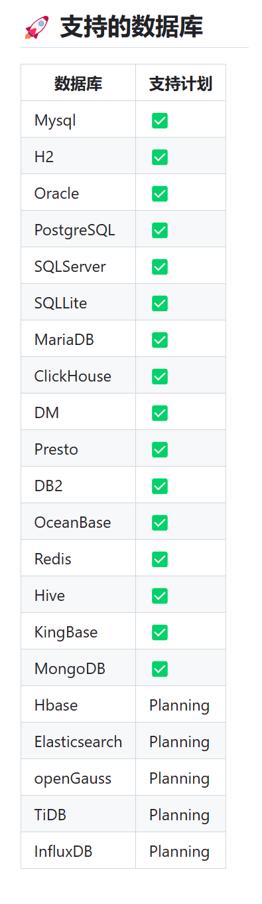Click the green checkmark in Mysql row
The width and height of the screenshot is (262, 904).
click(160, 121)
